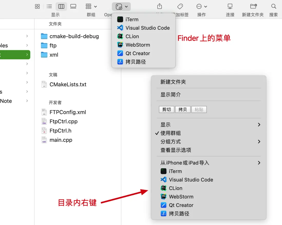282x225 pixels.
Task: Click the Note row in left column
Action: (x=15, y=101)
